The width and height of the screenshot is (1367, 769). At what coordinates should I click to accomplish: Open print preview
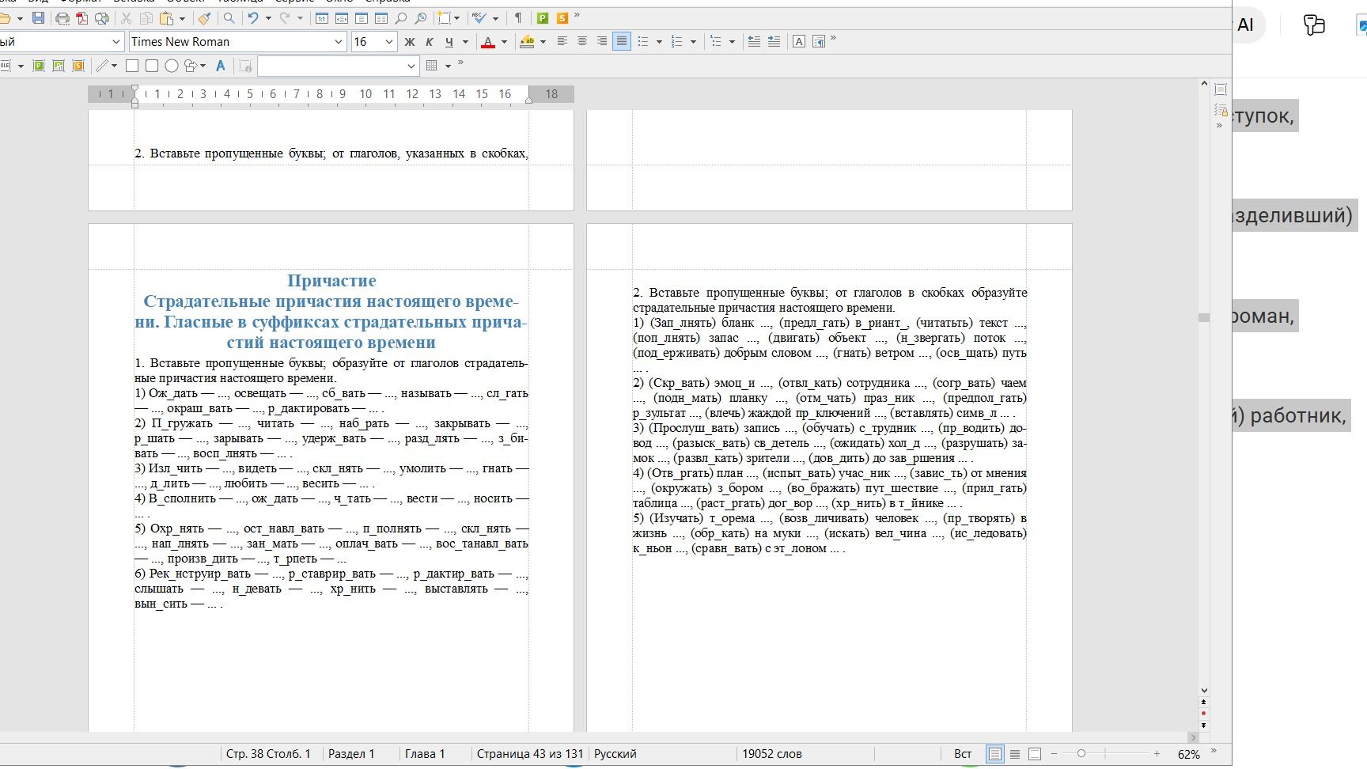[x=102, y=18]
